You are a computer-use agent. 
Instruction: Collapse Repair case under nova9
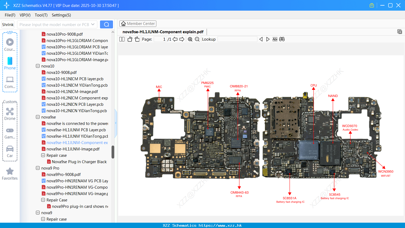43,219
